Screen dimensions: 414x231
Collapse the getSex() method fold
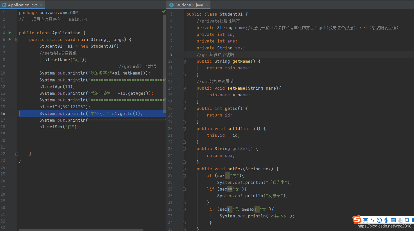184,149
